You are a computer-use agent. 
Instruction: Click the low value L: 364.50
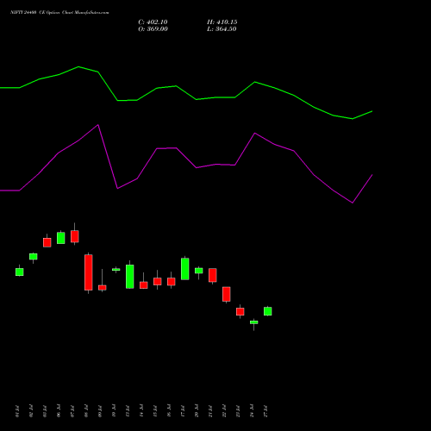(222, 29)
